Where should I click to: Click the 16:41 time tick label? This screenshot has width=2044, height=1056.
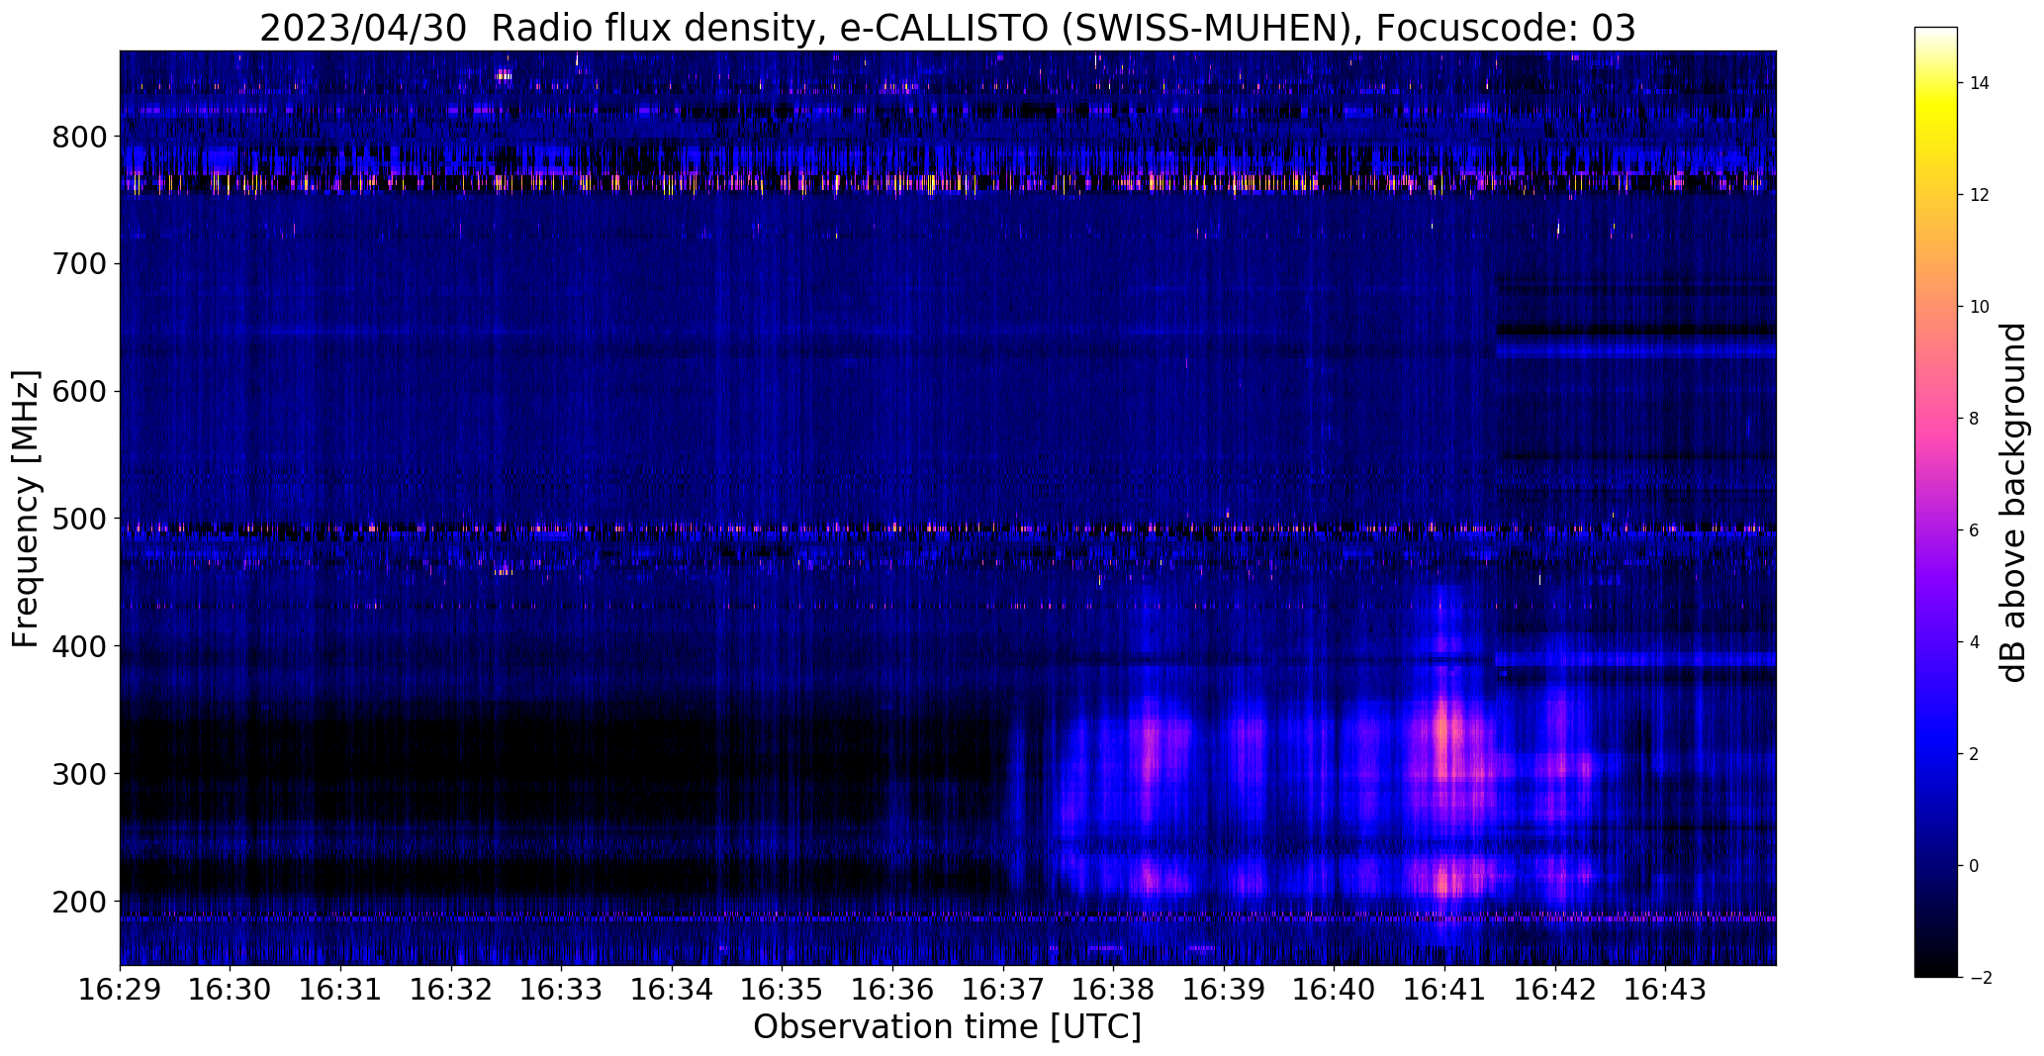[1445, 989]
